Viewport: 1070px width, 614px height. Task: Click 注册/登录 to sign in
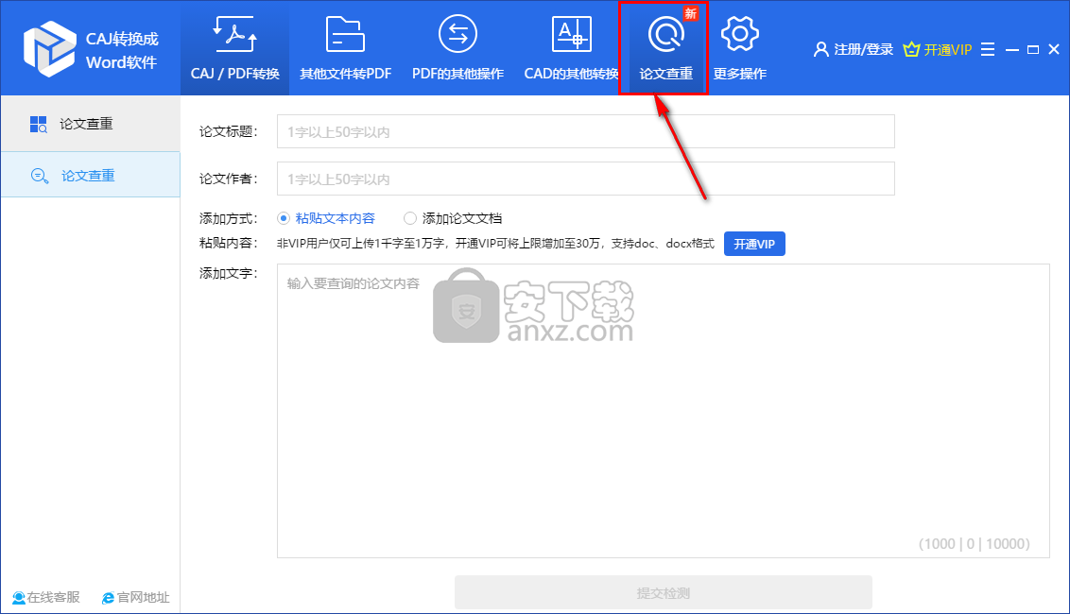[x=854, y=49]
